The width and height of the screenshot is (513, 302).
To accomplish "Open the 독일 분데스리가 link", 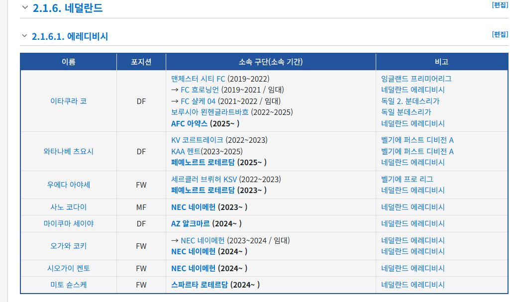I will [406, 112].
